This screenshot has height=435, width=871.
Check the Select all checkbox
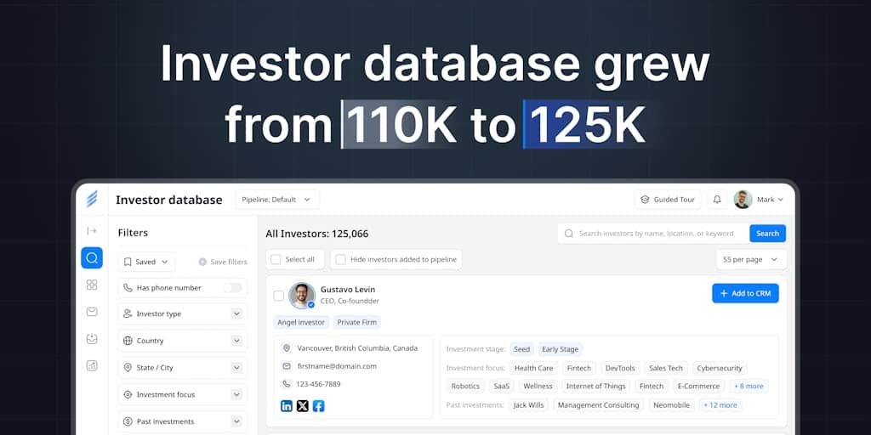tap(276, 260)
